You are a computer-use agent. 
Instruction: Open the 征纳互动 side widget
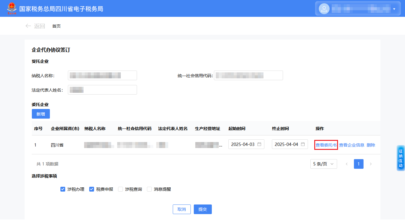401,158
